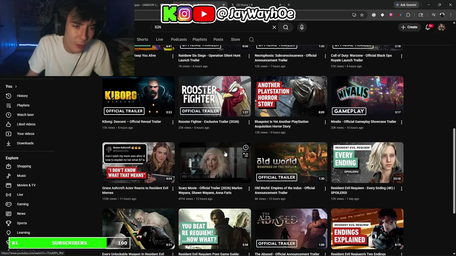
Task: Switch to the Store channel tab
Action: [x=235, y=39]
